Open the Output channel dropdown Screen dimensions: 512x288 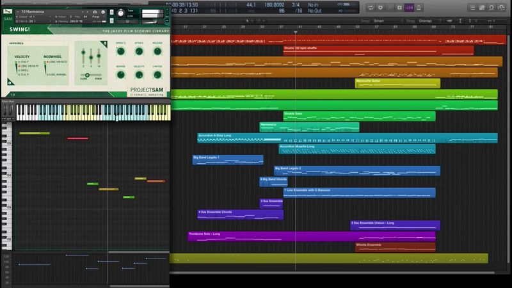[35, 17]
